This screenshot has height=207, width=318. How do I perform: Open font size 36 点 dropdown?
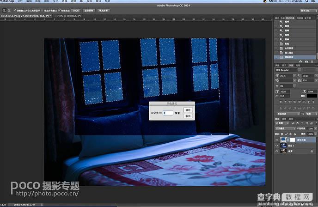point(295,76)
